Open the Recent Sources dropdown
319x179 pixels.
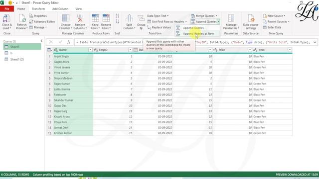click(276, 21)
